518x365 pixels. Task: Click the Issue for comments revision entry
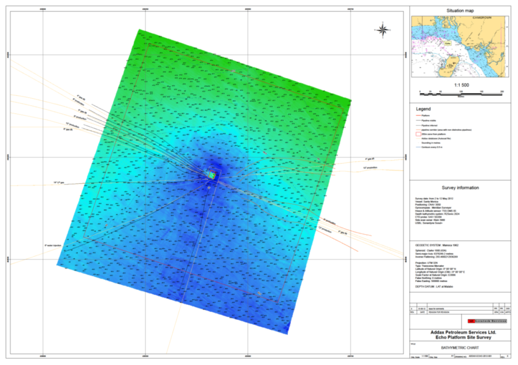coord(436,308)
